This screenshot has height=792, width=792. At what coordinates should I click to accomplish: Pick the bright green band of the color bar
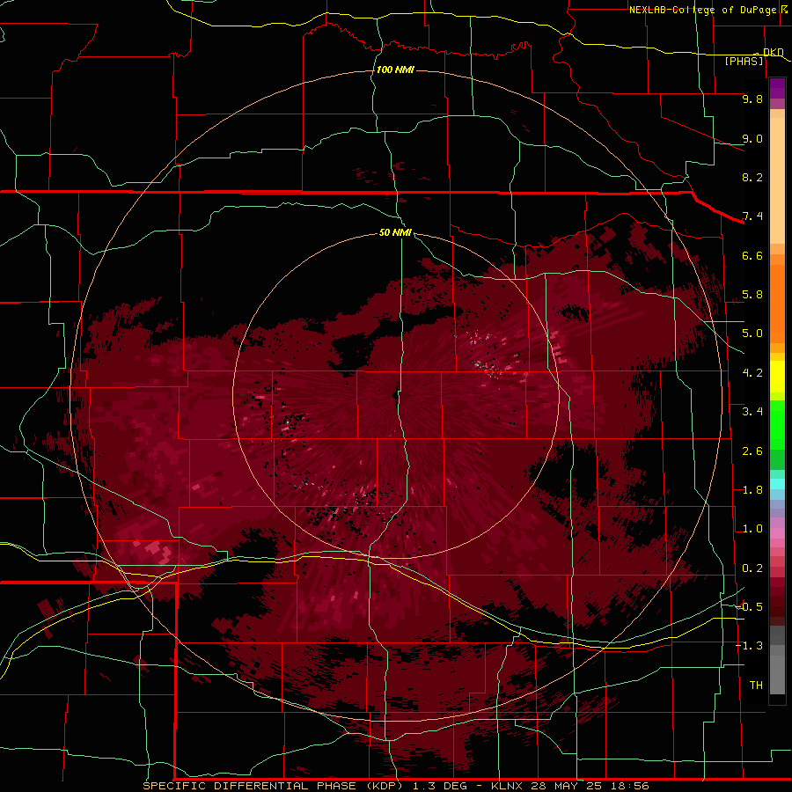tap(777, 424)
